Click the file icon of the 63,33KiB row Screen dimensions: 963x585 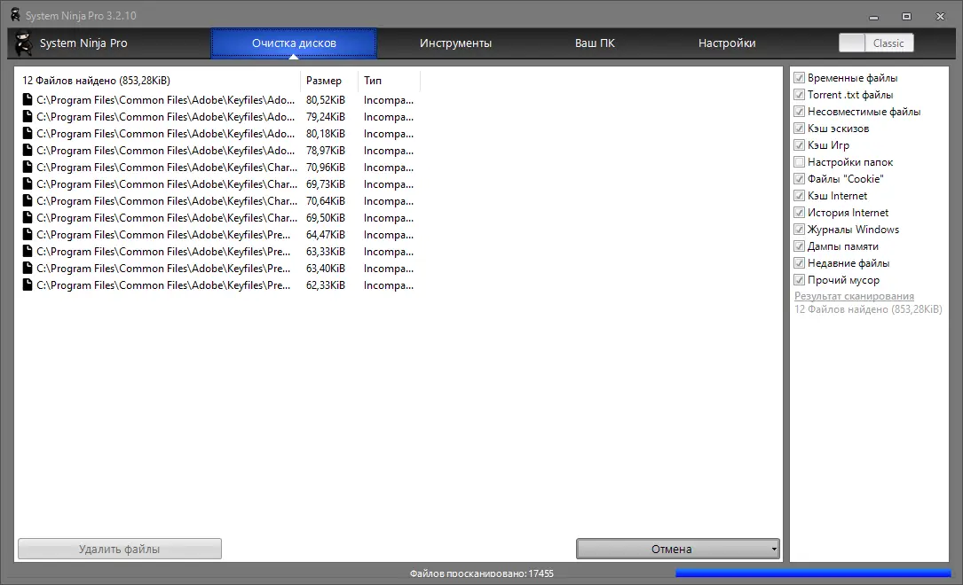point(27,252)
